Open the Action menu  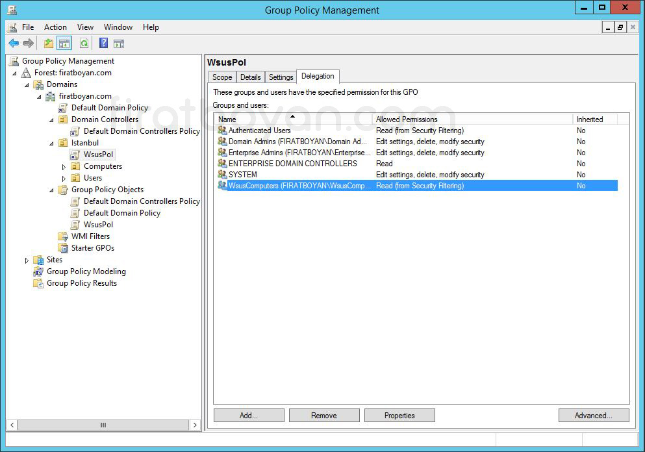coord(55,27)
